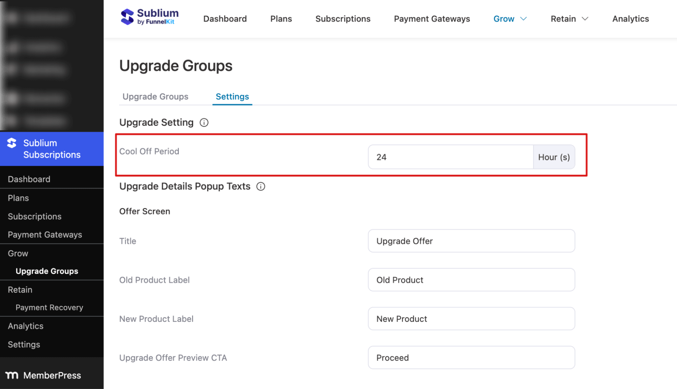
Task: Click the Title field containing Upgrade Offer
Action: (471, 241)
